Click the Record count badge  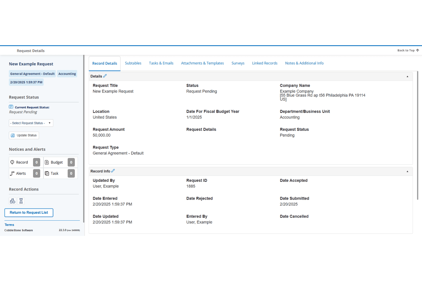[36, 162]
